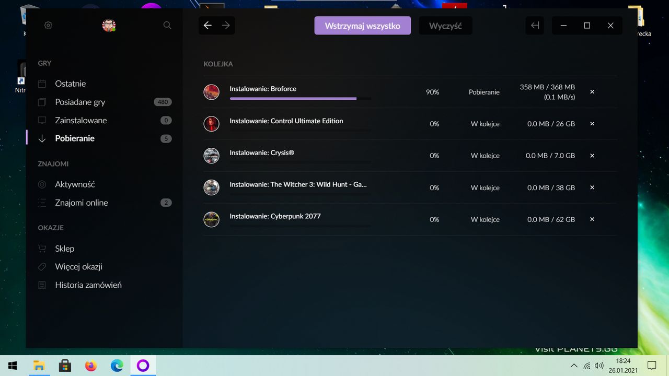Image resolution: width=669 pixels, height=376 pixels.
Task: Click the Broforce download progress bar
Action: point(301,98)
